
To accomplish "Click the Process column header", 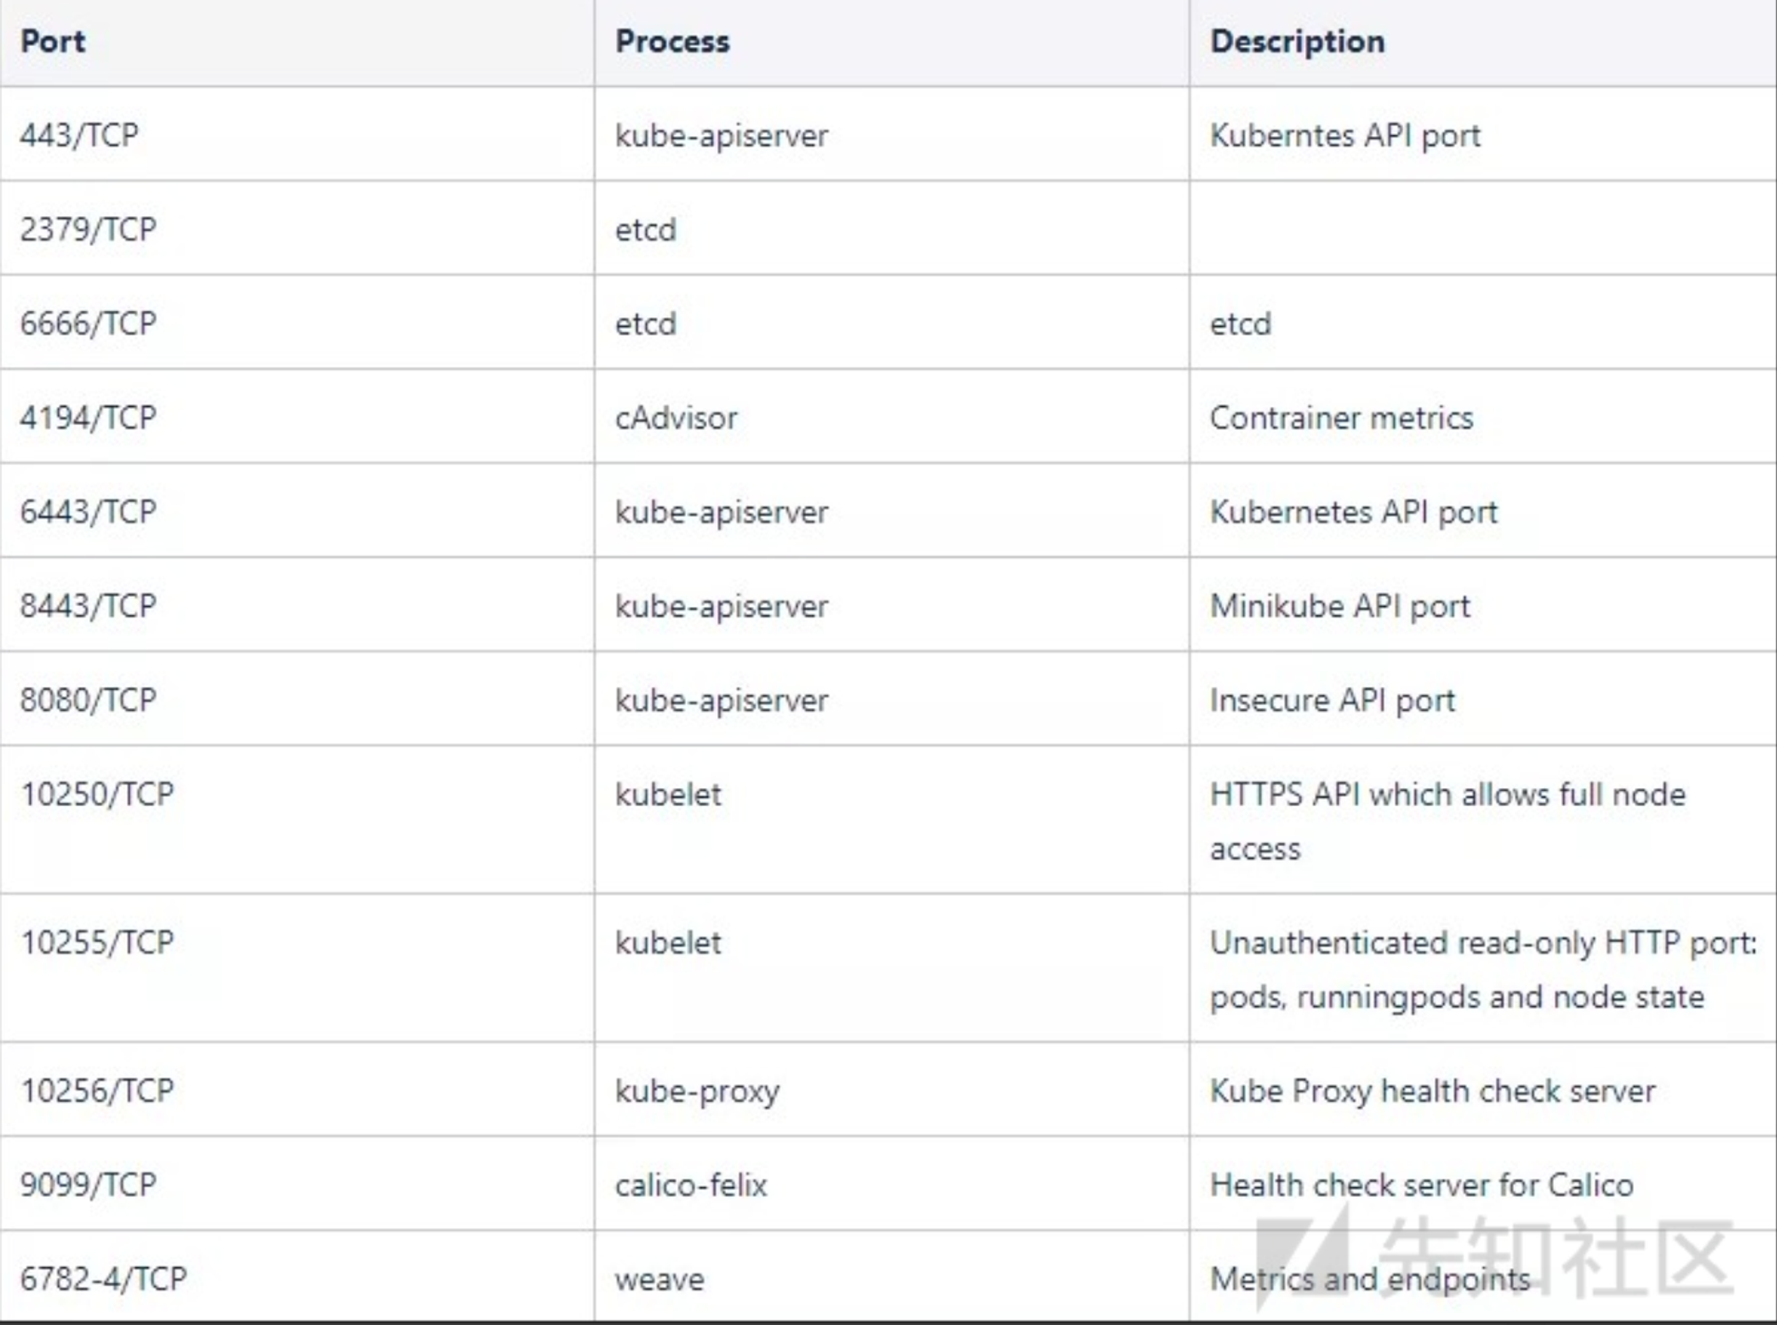I will pos(673,42).
